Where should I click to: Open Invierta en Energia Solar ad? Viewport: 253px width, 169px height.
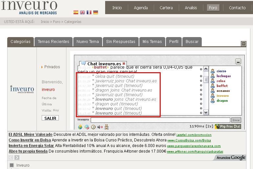(x=31, y=146)
